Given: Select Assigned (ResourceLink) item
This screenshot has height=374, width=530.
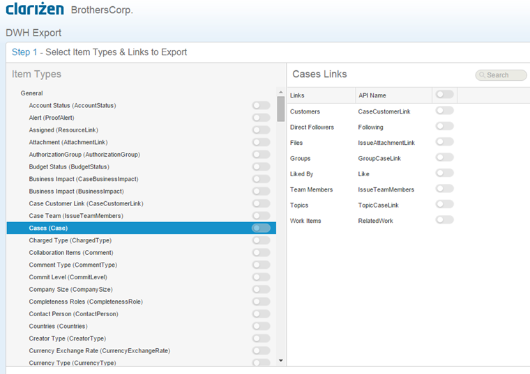Looking at the screenshot, I should tap(63, 130).
